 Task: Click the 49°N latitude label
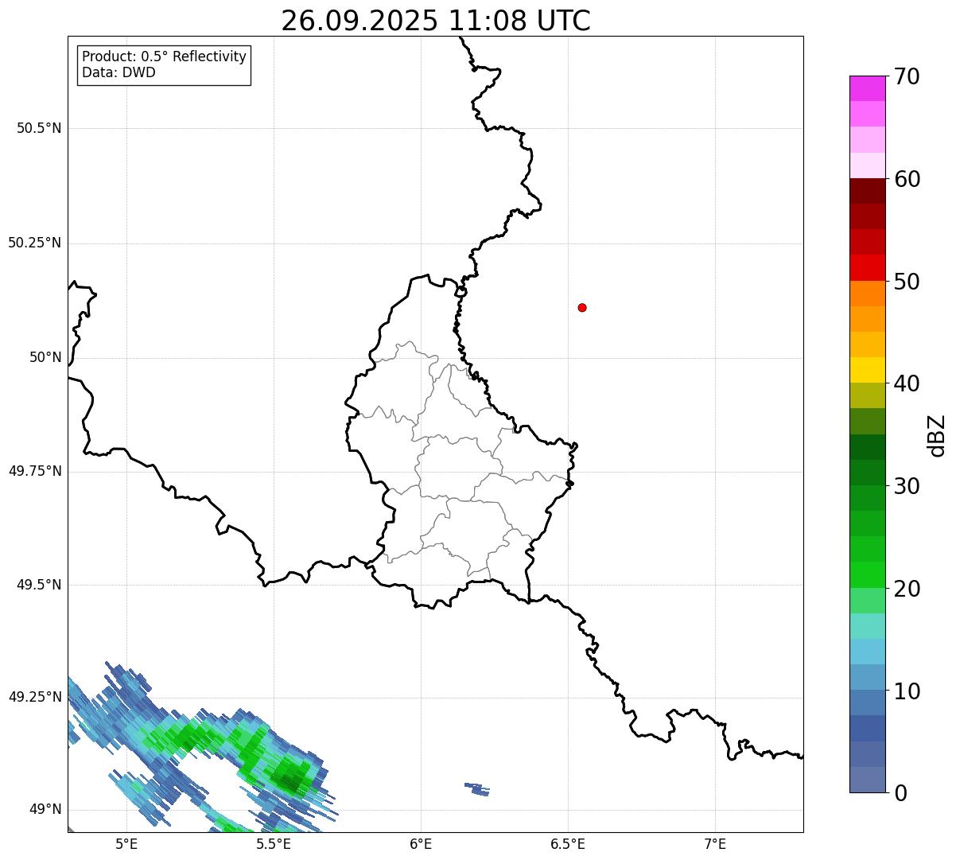tap(45, 809)
